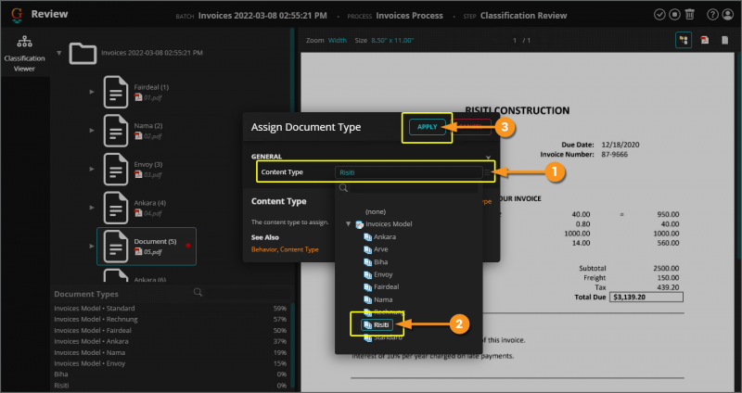Viewport: 742px width, 393px height.
Task: Click the dropdown search magnifier icon
Action: coord(343,188)
